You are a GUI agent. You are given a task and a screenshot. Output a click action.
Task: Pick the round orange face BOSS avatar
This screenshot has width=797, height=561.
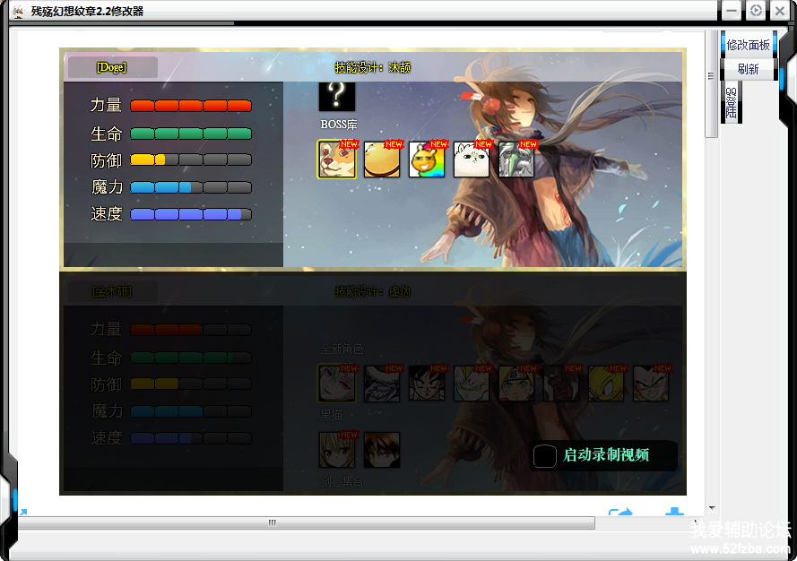coord(382,159)
